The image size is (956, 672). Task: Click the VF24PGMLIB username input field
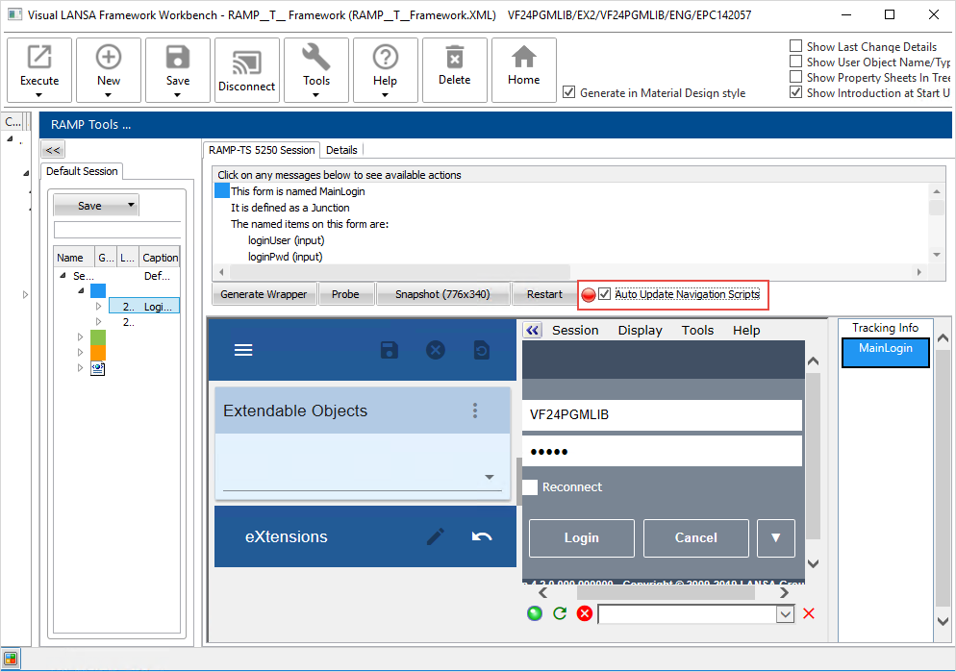coord(664,415)
